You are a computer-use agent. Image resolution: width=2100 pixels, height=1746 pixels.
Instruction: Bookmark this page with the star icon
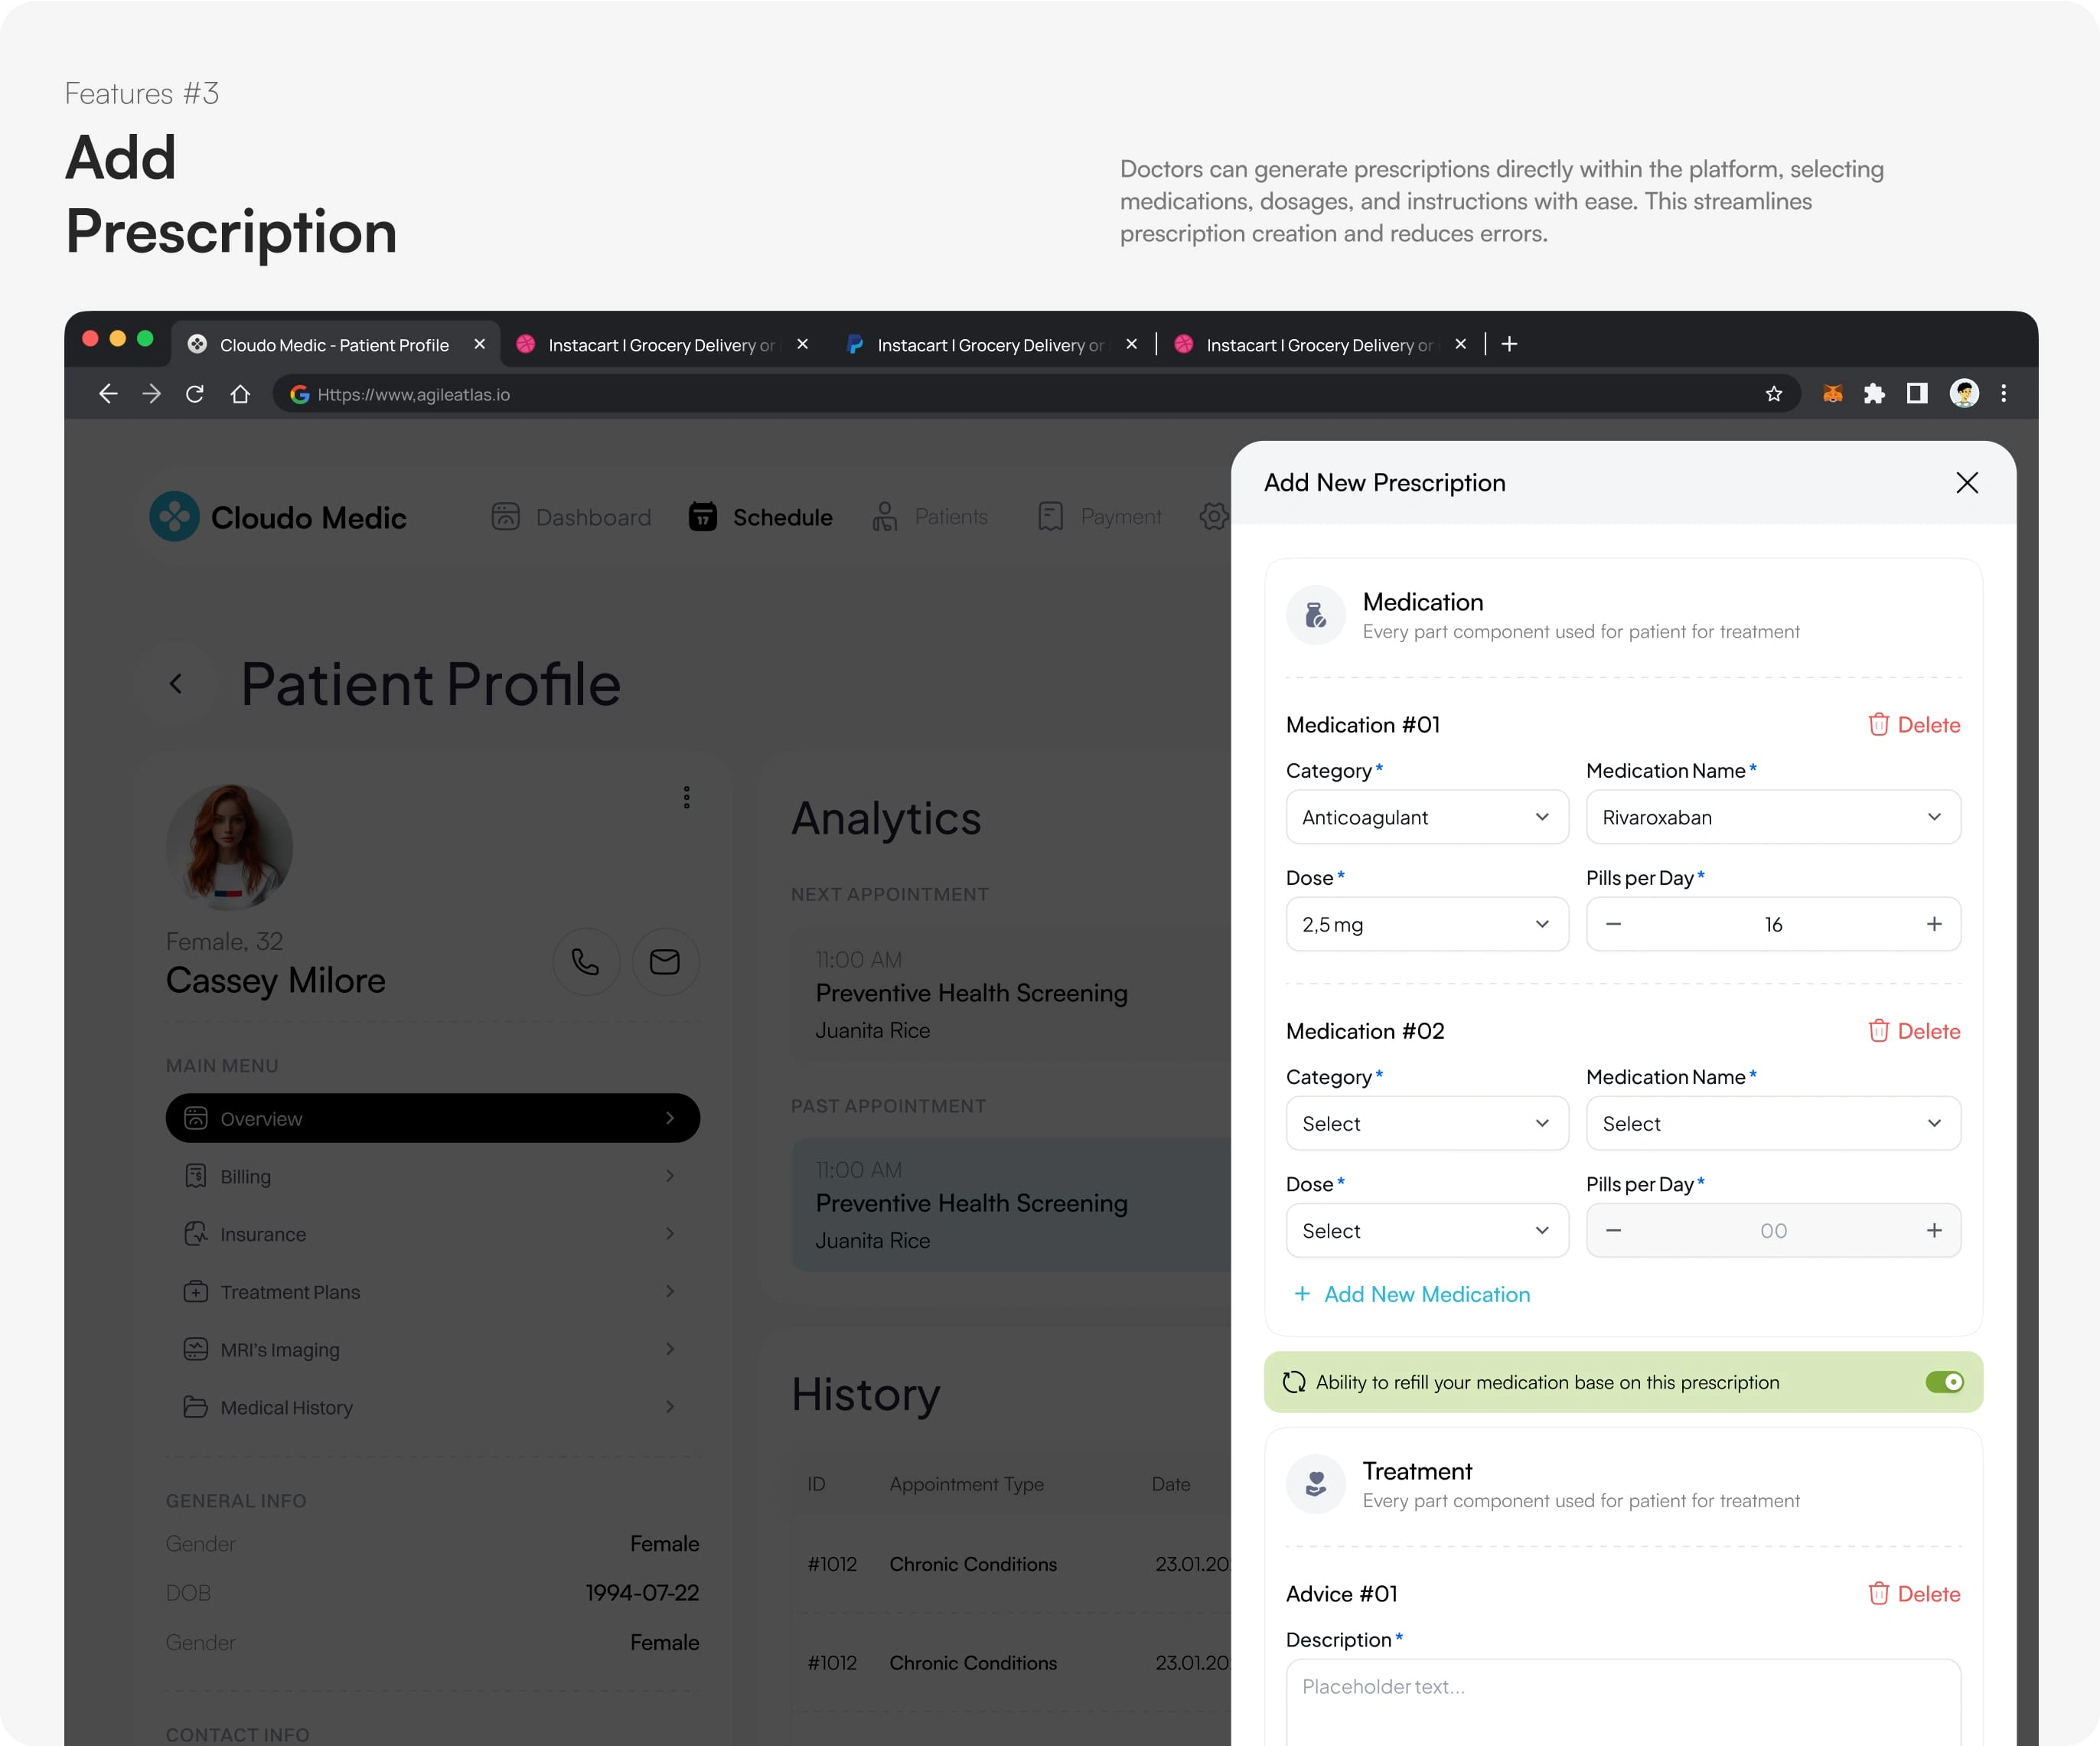point(1773,394)
